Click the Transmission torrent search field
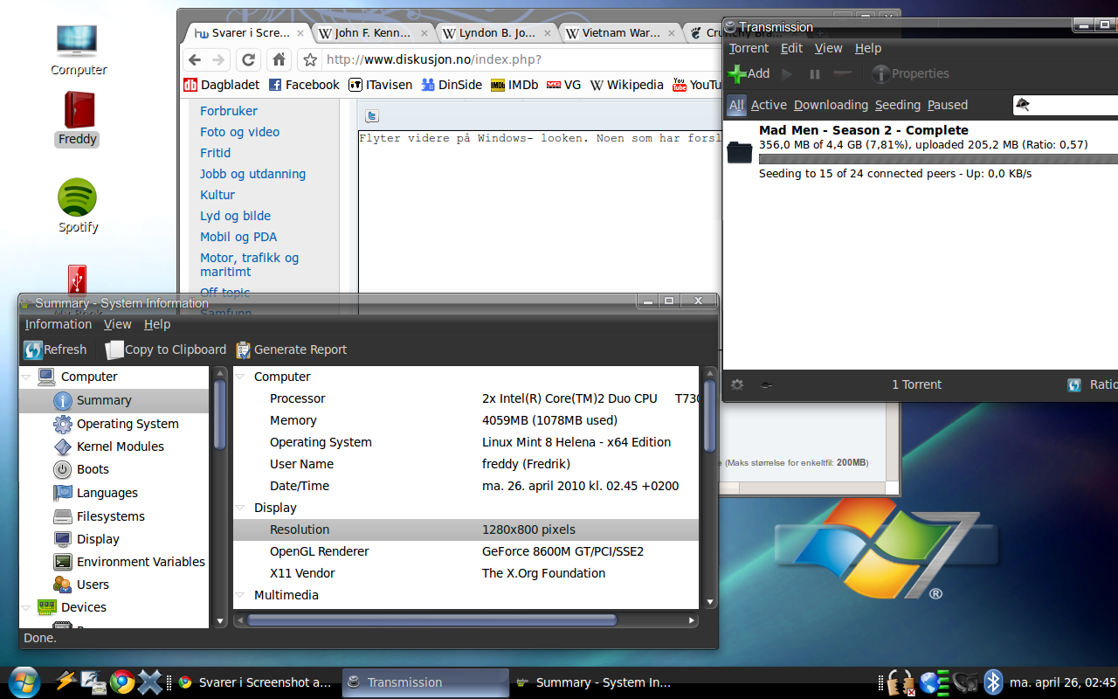The image size is (1118, 699). pyautogui.click(x=1066, y=105)
